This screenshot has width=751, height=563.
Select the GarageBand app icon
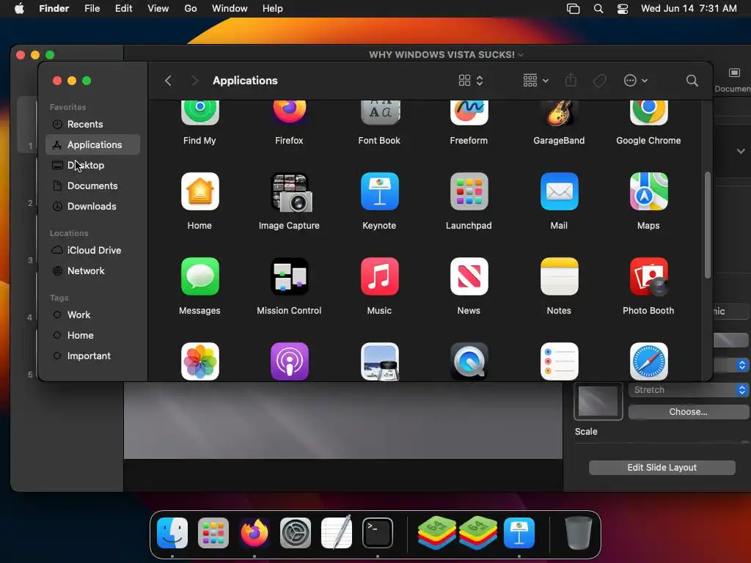[x=559, y=112]
